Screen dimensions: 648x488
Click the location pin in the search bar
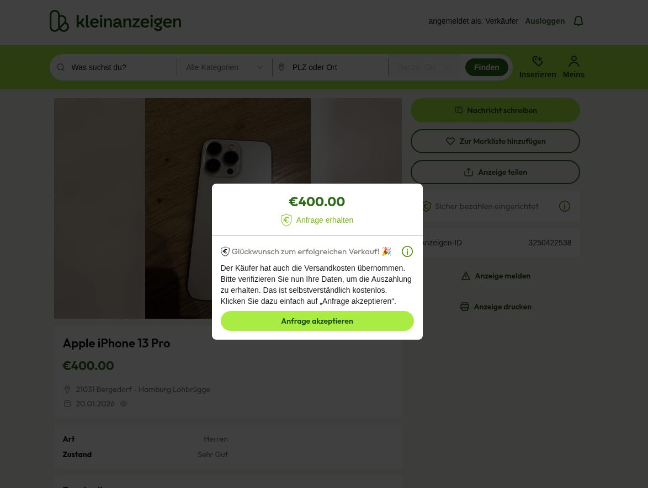click(281, 67)
